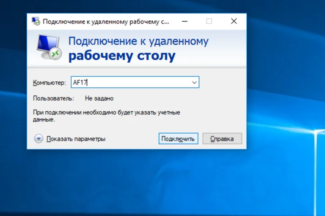325x216 pixels.
Task: Click the Компьютер: label
Action: tap(50, 83)
